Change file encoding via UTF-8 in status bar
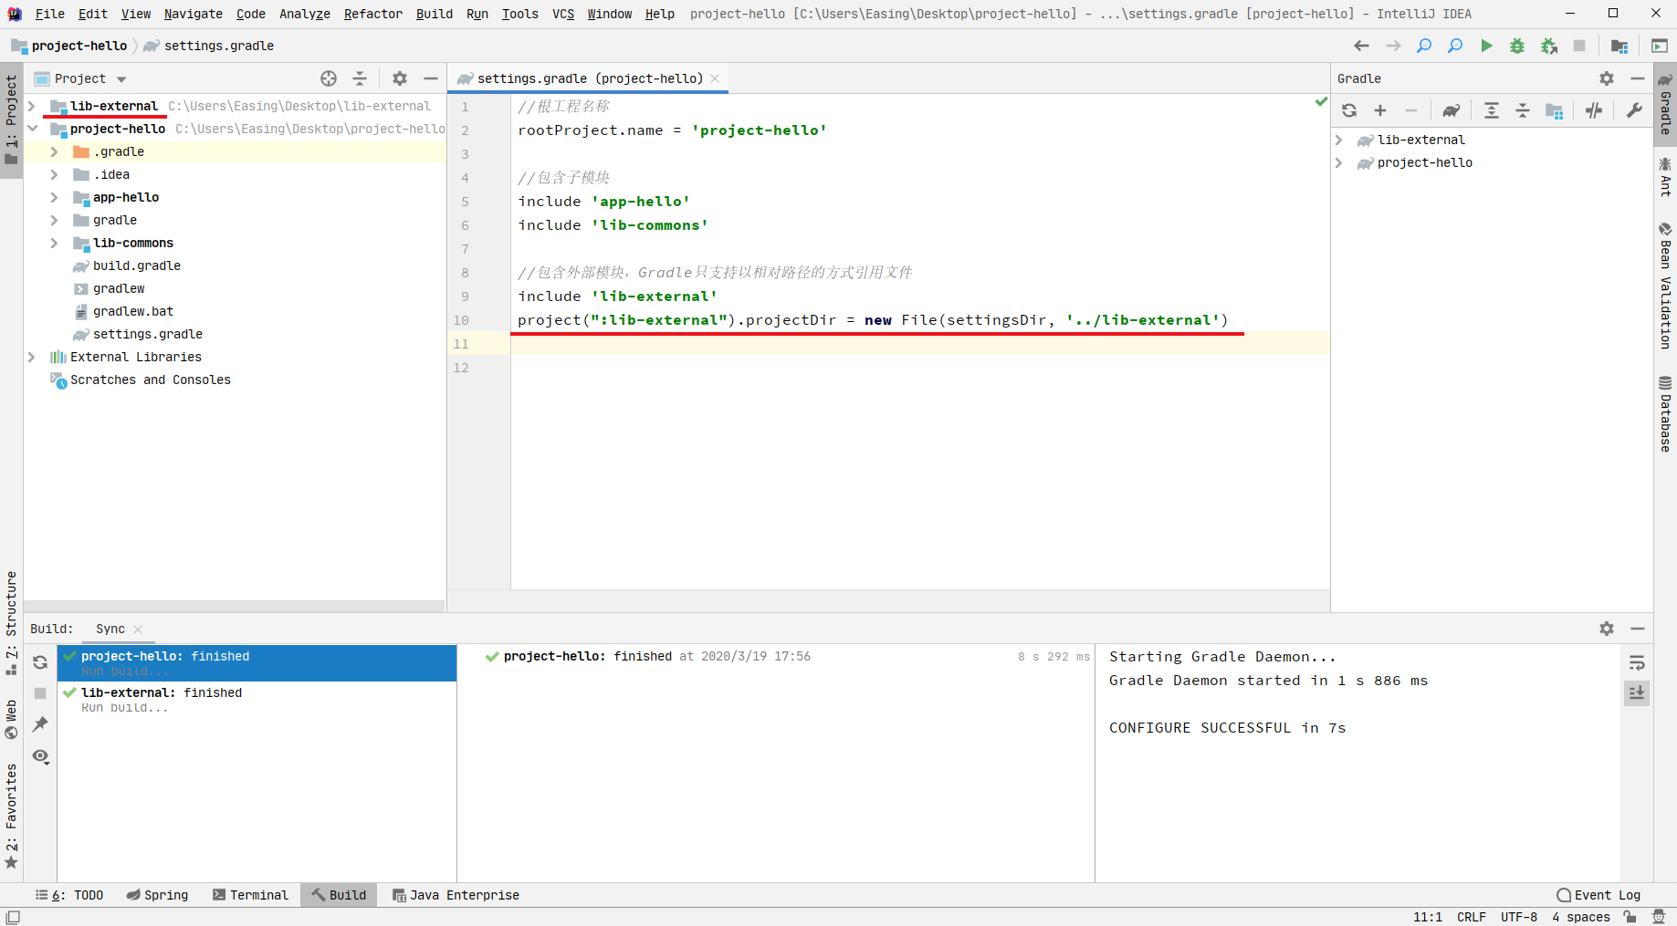1677x926 pixels. click(x=1519, y=917)
